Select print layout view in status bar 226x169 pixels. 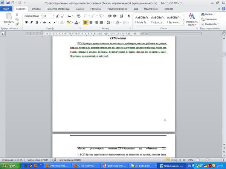(168, 160)
